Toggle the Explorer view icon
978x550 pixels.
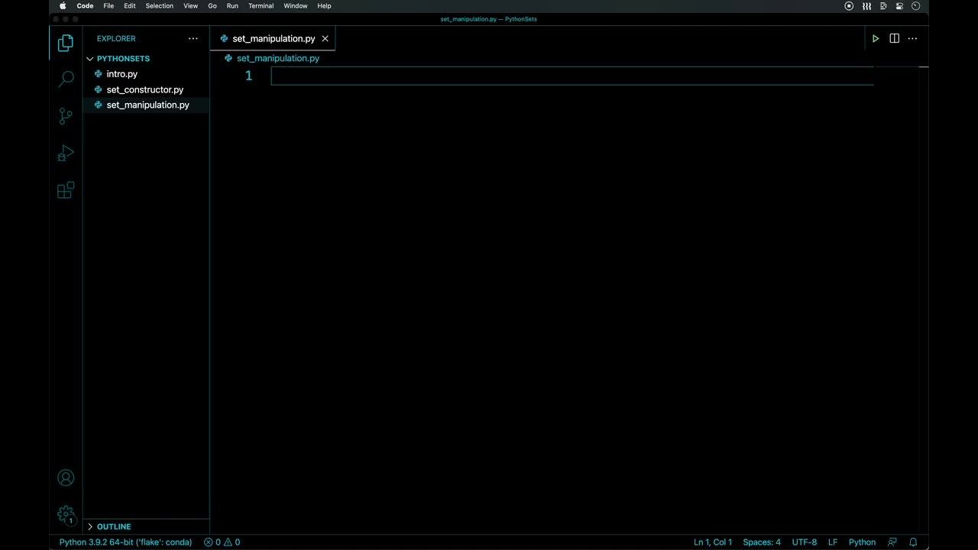[66, 43]
